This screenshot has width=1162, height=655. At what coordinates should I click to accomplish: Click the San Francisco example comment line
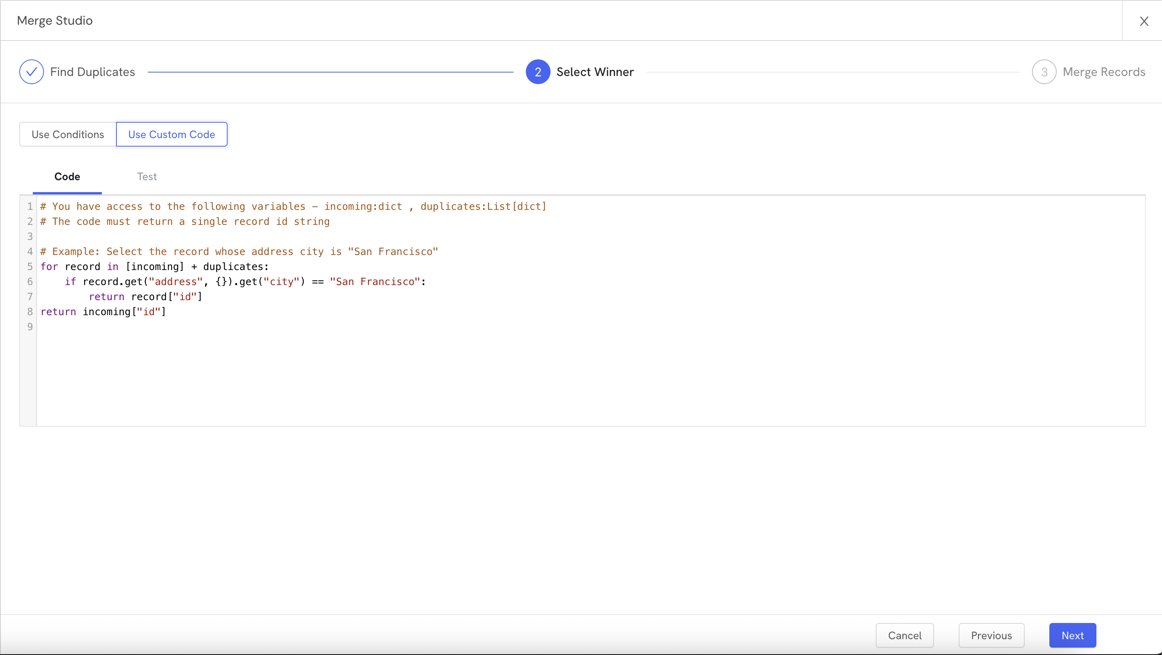pos(239,252)
